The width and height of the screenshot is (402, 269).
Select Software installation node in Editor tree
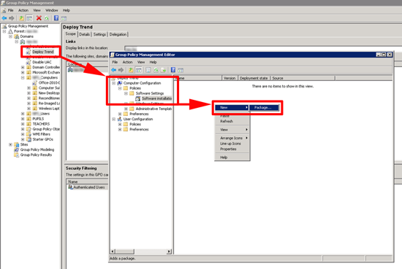(x=156, y=98)
